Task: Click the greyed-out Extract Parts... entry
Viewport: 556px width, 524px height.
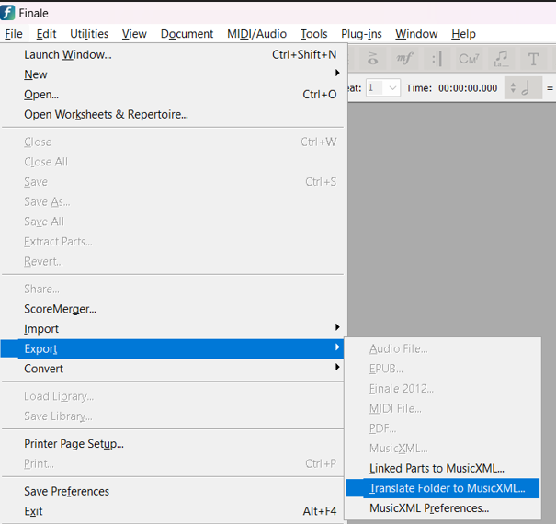Action: [174, 241]
